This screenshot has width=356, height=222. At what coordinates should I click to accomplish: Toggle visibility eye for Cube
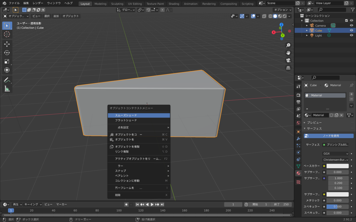pyautogui.click(x=352, y=30)
